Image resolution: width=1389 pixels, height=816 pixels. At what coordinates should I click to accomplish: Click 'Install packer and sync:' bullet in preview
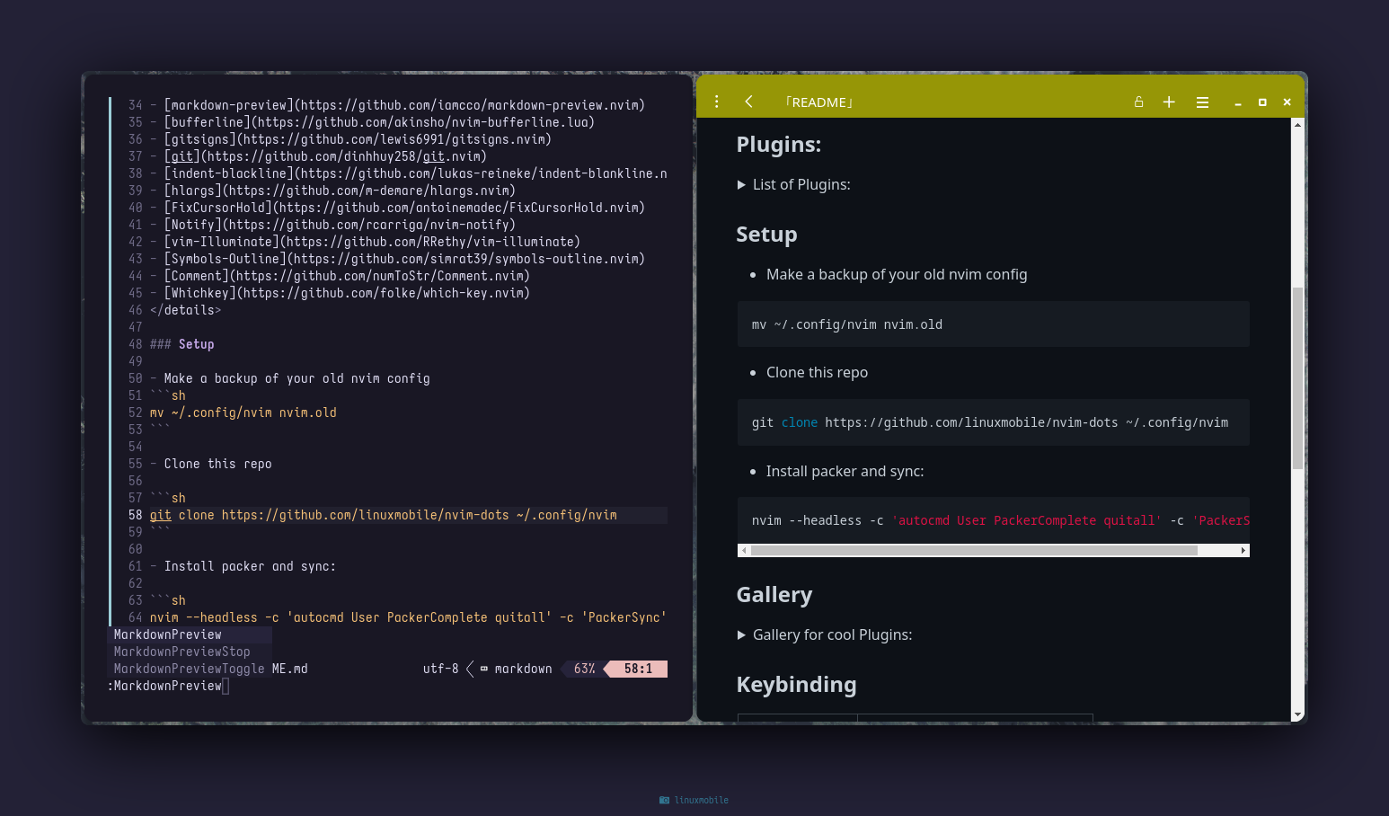[845, 471]
